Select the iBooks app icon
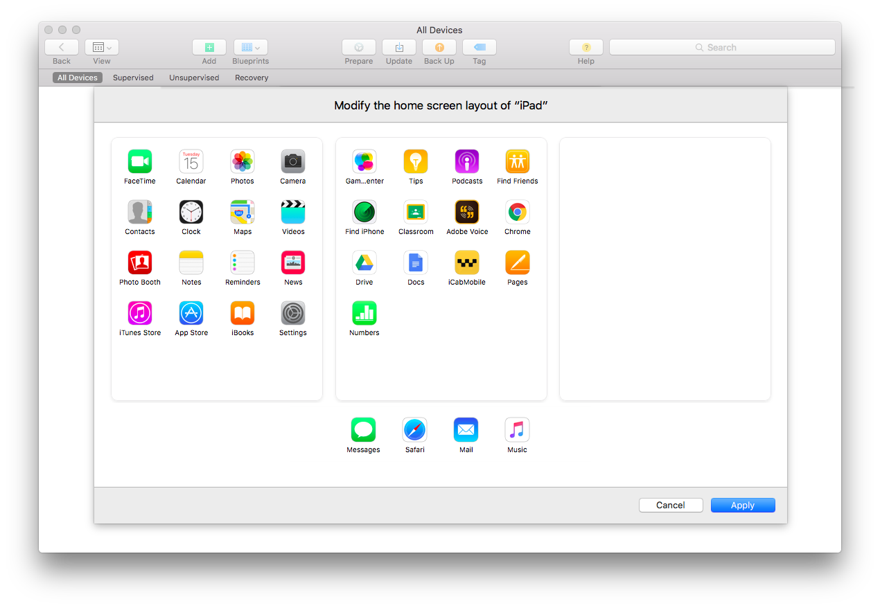Image resolution: width=880 pixels, height=608 pixels. click(243, 313)
